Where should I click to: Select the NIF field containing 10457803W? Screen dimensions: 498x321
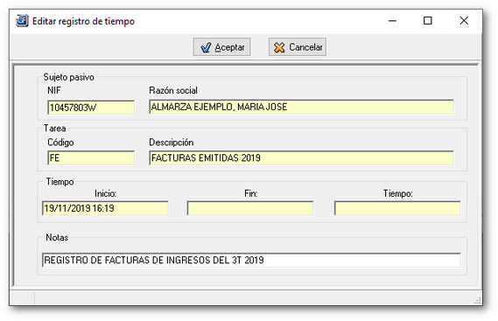91,108
